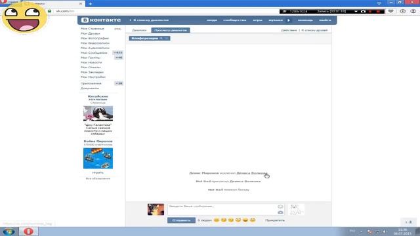
Task: Click the 'ред.' edit link beside Моя Страница
Action: pyautogui.click(x=117, y=29)
